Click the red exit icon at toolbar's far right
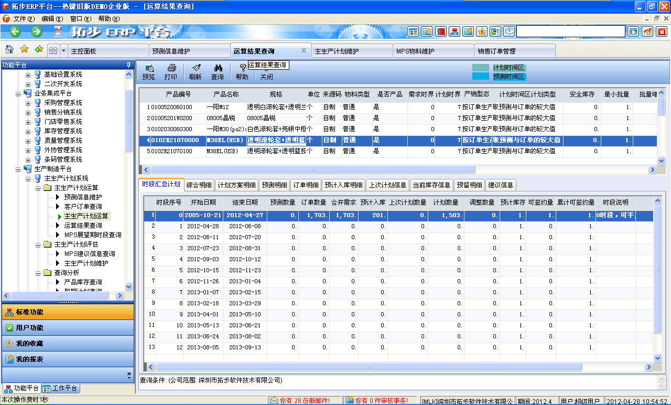 [x=662, y=31]
